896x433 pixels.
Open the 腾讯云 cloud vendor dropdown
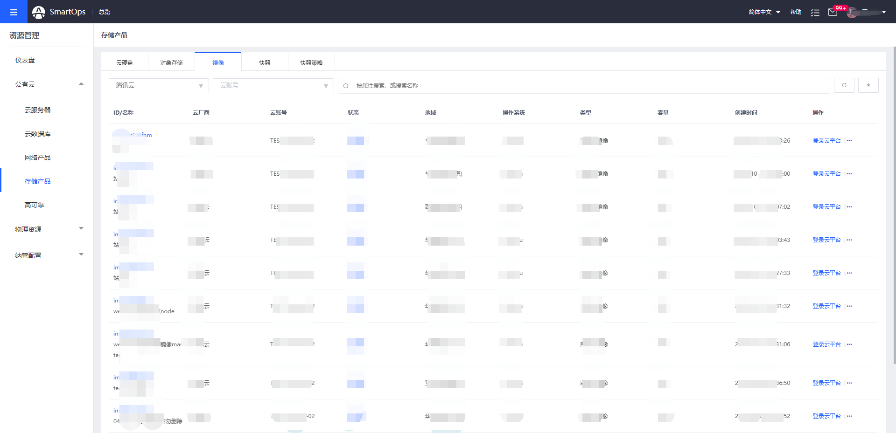(159, 86)
